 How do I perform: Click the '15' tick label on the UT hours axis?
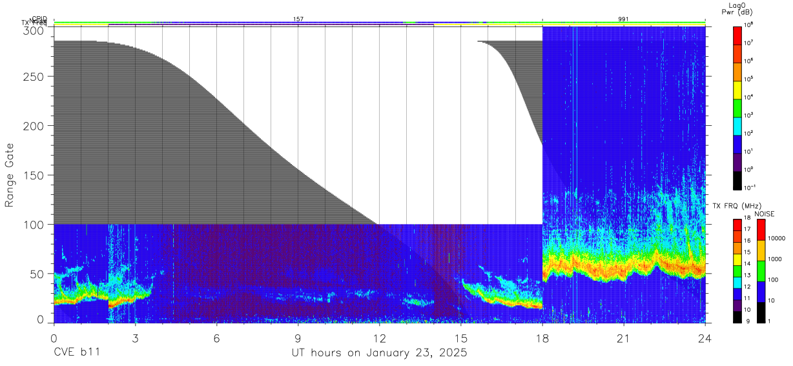click(460, 338)
